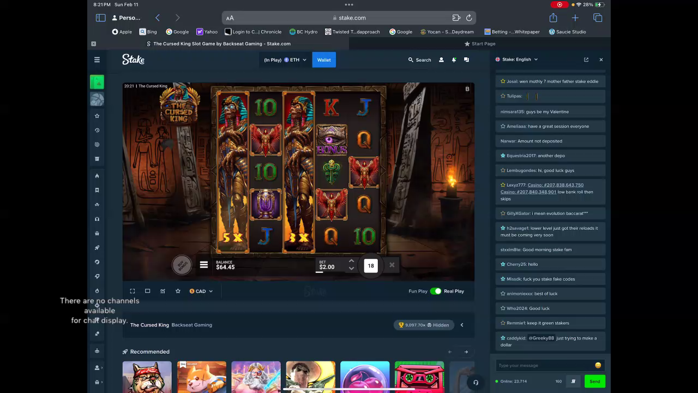Send the chat message
This screenshot has height=393, width=698.
pyautogui.click(x=594, y=382)
